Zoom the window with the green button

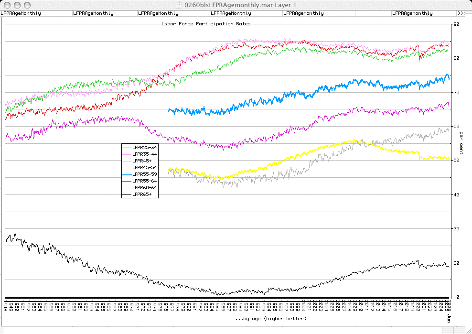26,4
